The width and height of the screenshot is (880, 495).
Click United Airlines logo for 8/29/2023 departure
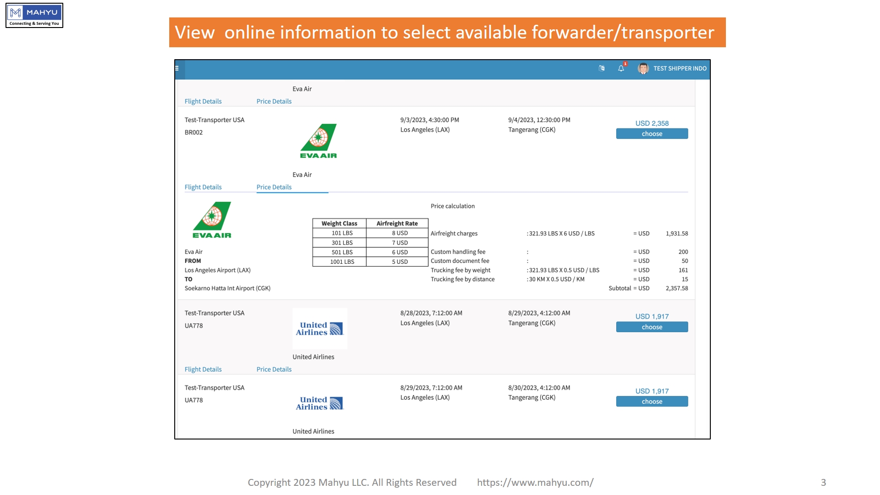pyautogui.click(x=320, y=403)
